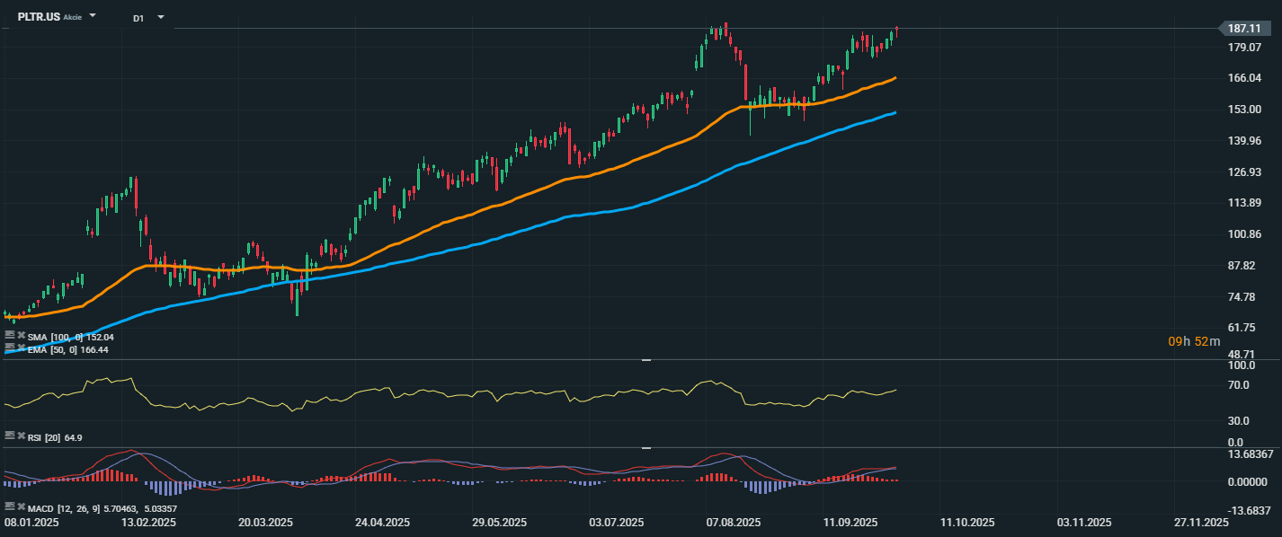
Task: Click the PLTR.US instrument name
Action: tap(39, 17)
